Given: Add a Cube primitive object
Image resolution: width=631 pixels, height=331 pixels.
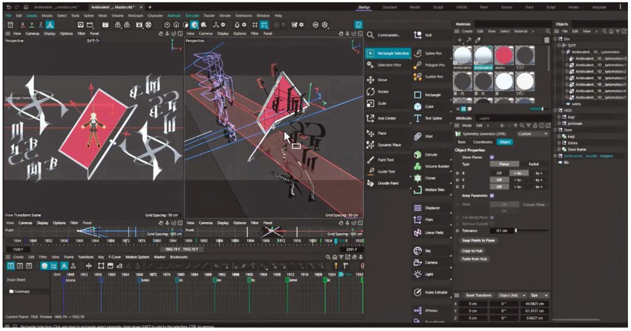Looking at the screenshot, I should tap(429, 106).
